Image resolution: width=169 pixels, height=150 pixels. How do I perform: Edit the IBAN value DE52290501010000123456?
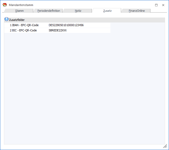pyautogui.click(x=66, y=25)
